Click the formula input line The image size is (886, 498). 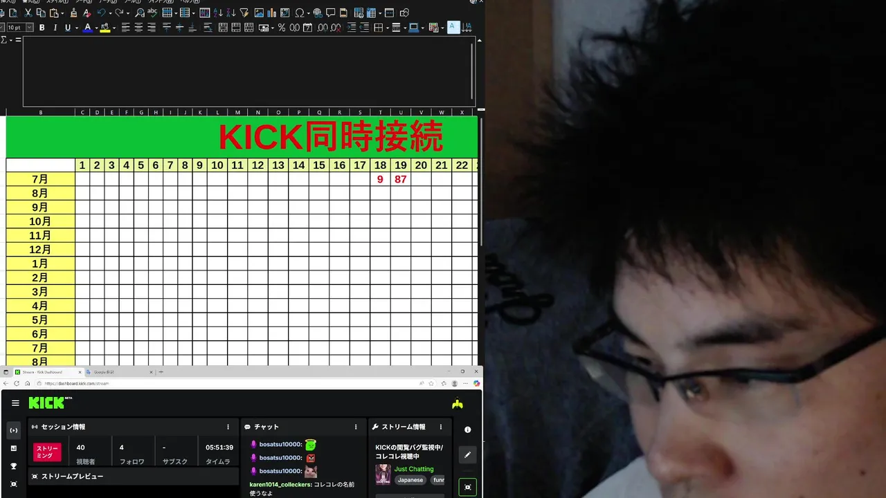tap(248, 71)
